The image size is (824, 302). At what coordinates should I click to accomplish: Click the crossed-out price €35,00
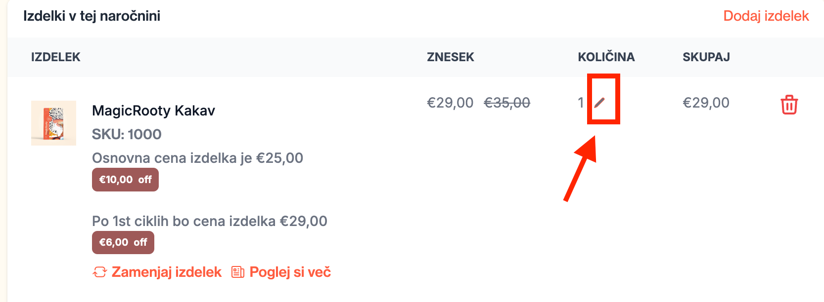[x=506, y=103]
